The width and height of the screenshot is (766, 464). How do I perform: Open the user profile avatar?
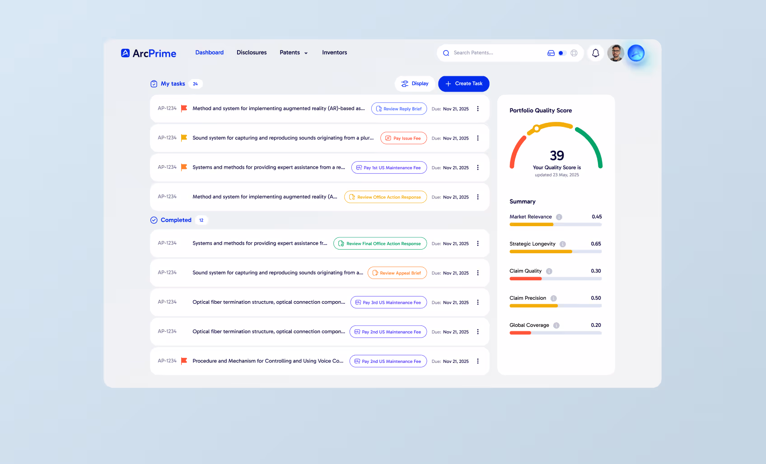click(x=616, y=53)
